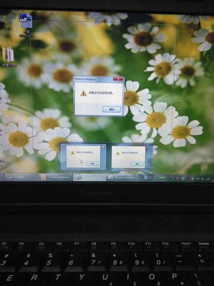Click the 中 input method indicator in tray
The width and height of the screenshot is (214, 286).
(x=150, y=177)
